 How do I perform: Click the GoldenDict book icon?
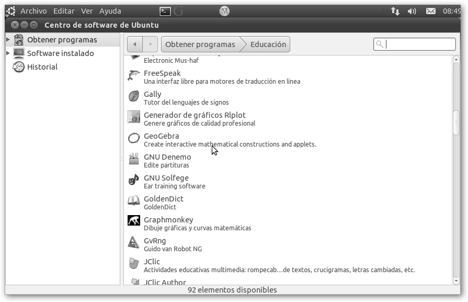[134, 201]
